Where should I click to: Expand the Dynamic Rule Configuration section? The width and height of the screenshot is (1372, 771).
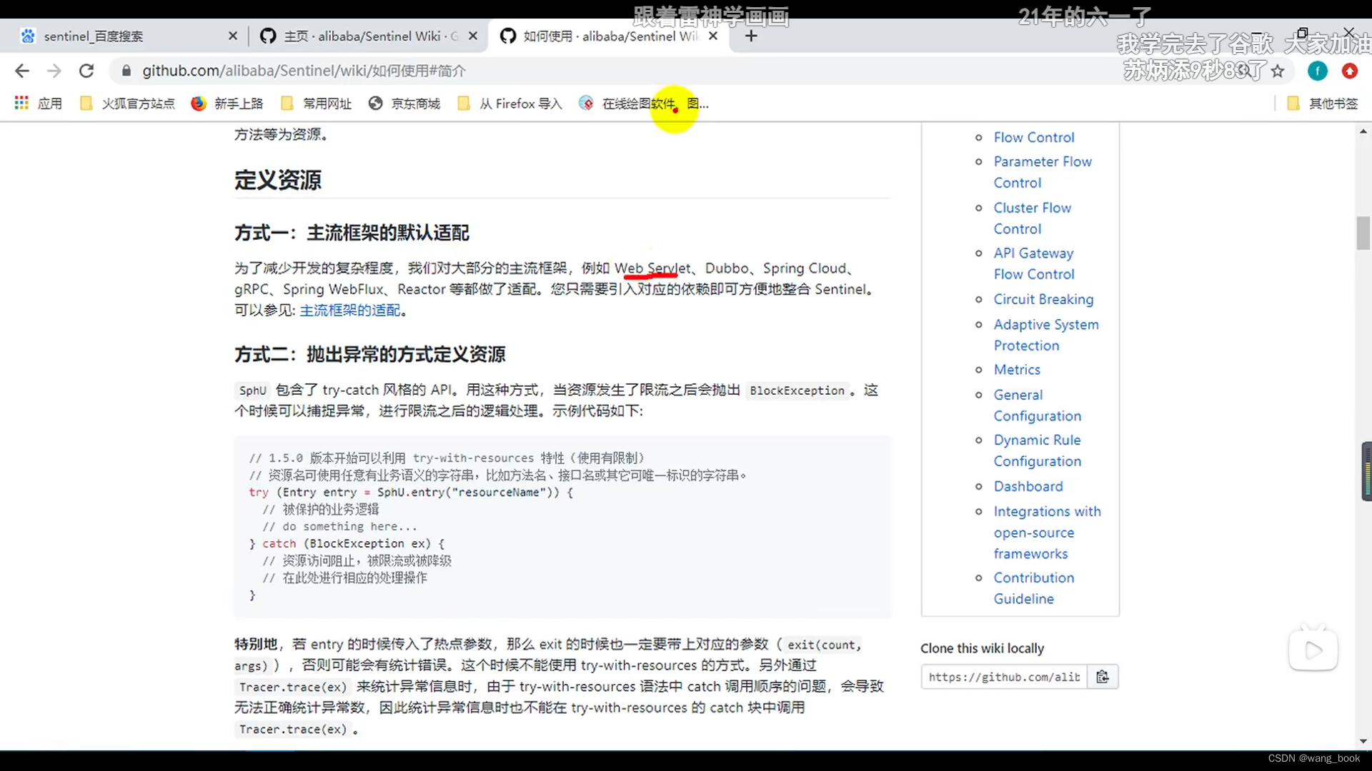coord(1038,450)
